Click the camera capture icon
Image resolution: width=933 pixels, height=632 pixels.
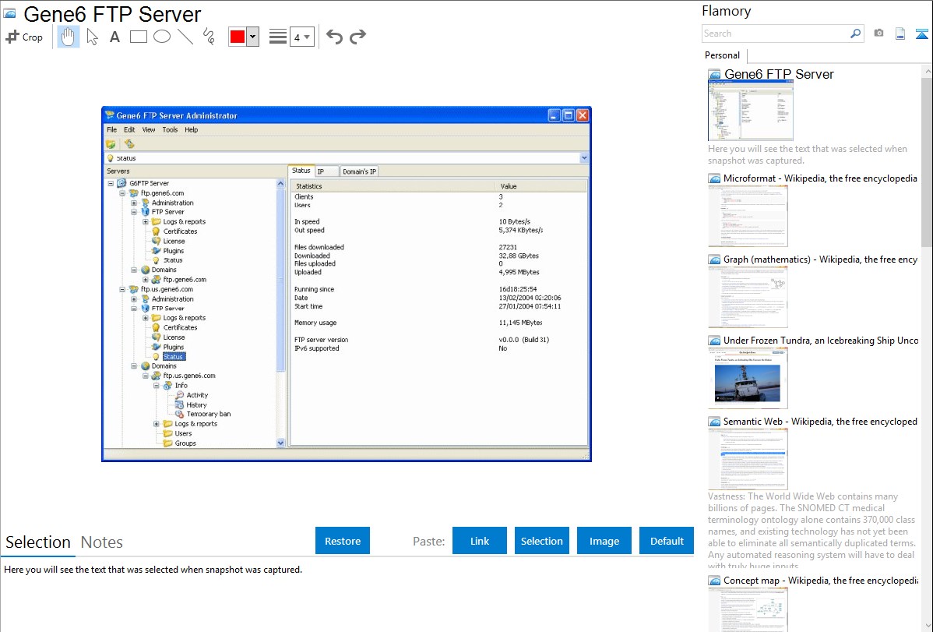click(x=878, y=34)
